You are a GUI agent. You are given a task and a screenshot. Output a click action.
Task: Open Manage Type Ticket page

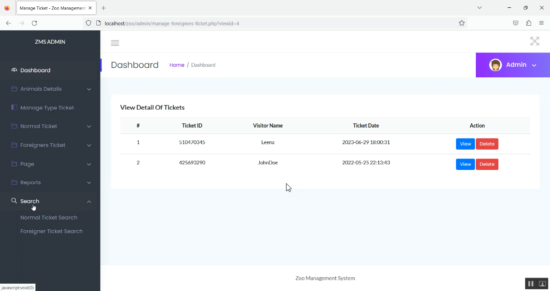(47, 108)
